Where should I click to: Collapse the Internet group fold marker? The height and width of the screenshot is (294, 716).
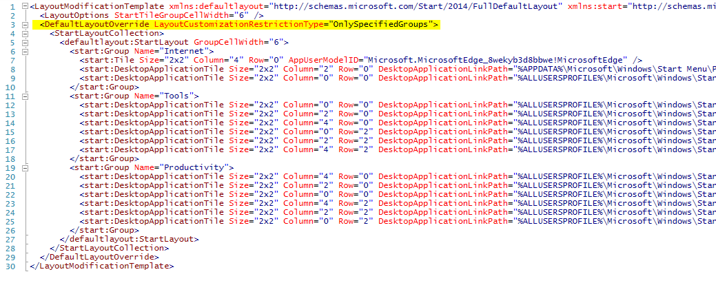(x=25, y=51)
